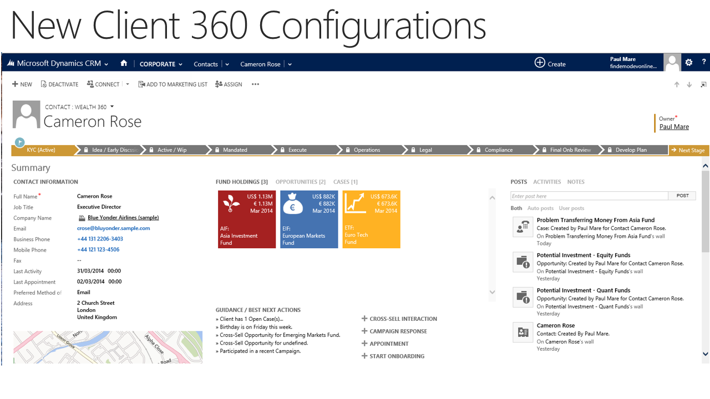Click the more commands ellipsis
Image resolution: width=710 pixels, height=399 pixels.
click(255, 84)
